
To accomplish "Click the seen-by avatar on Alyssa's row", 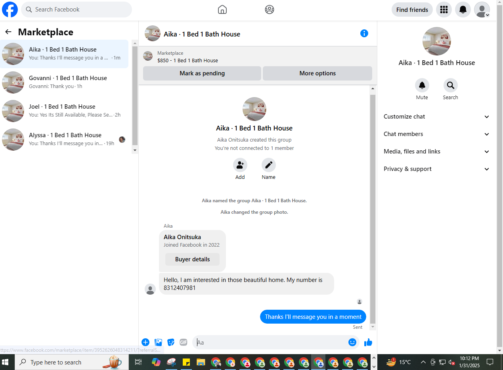I will tap(122, 140).
